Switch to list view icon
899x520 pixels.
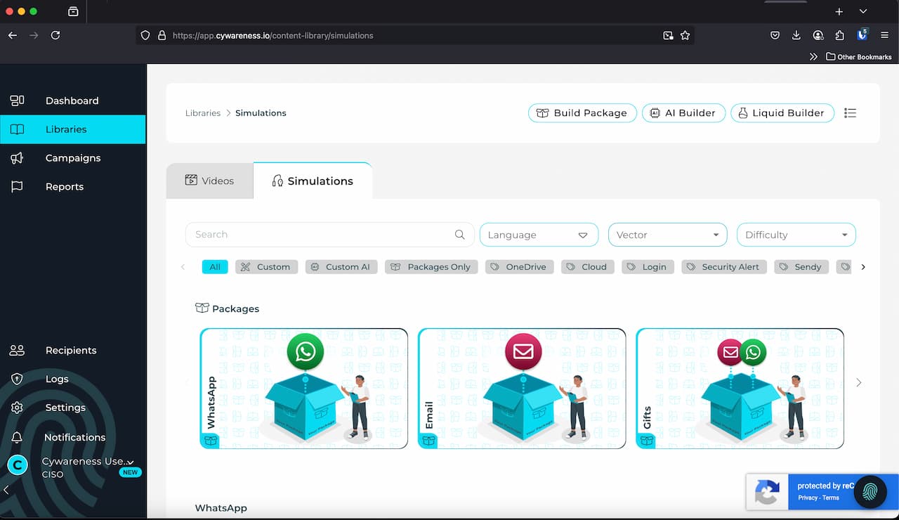pos(850,113)
